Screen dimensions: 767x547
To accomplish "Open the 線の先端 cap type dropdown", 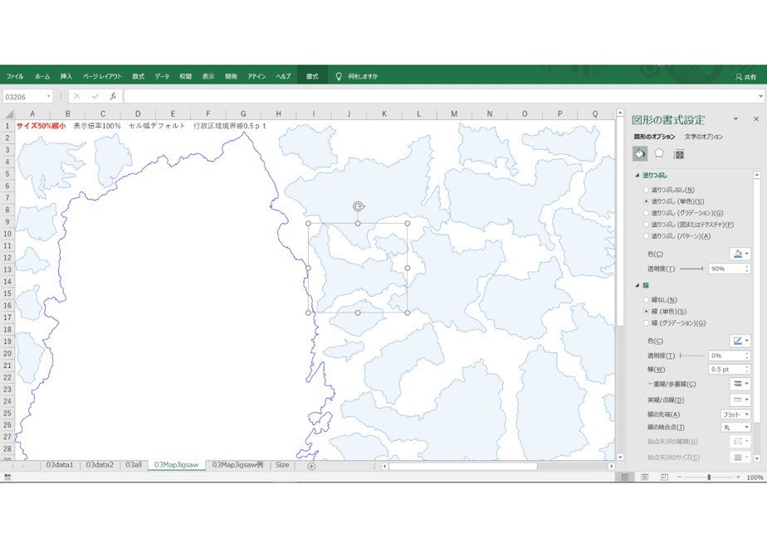I will point(735,414).
